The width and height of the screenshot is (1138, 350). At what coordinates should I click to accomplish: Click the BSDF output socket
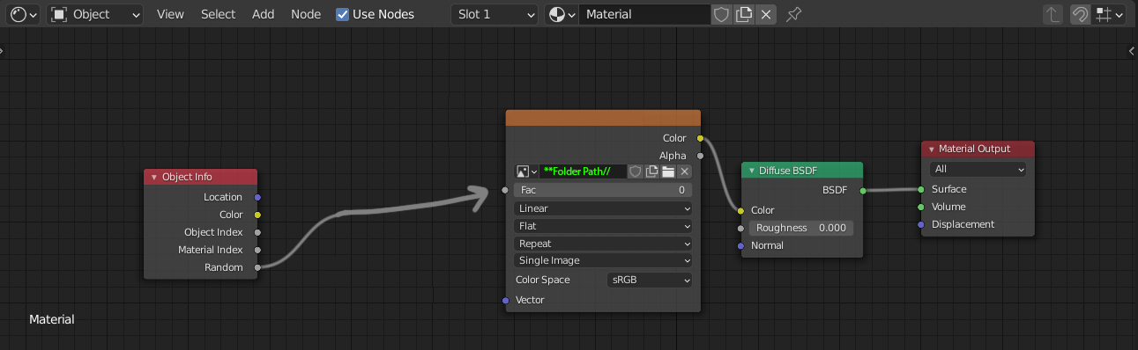[862, 190]
